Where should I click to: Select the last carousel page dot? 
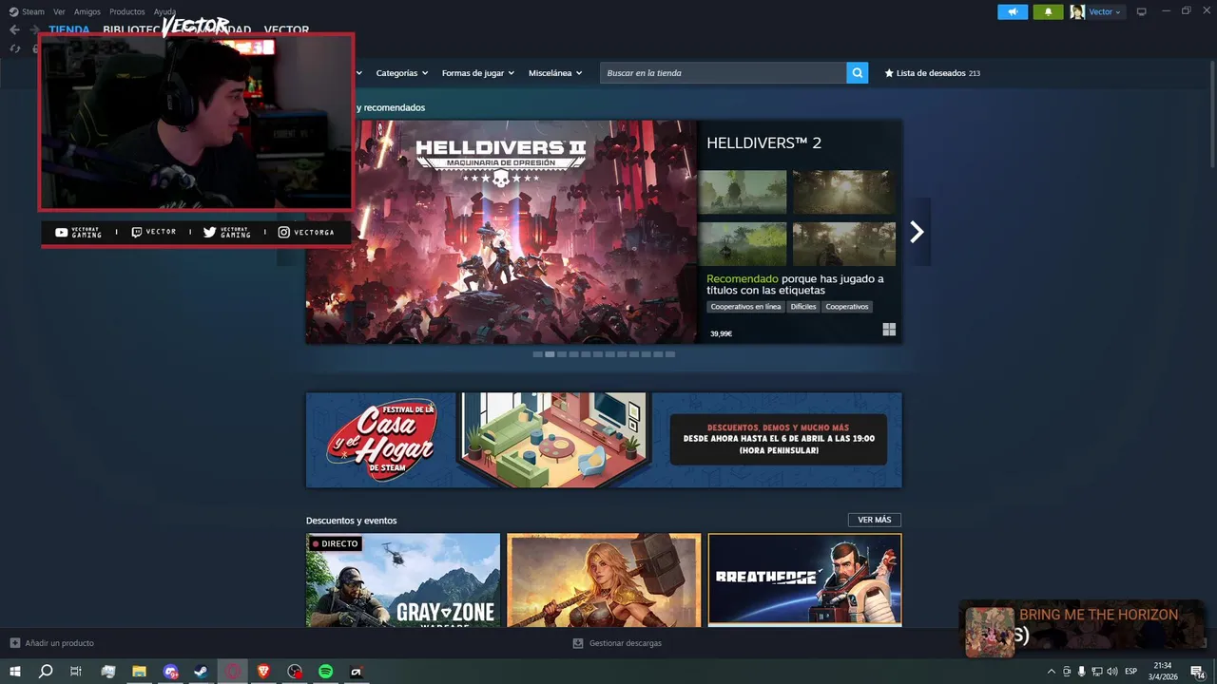[670, 354]
